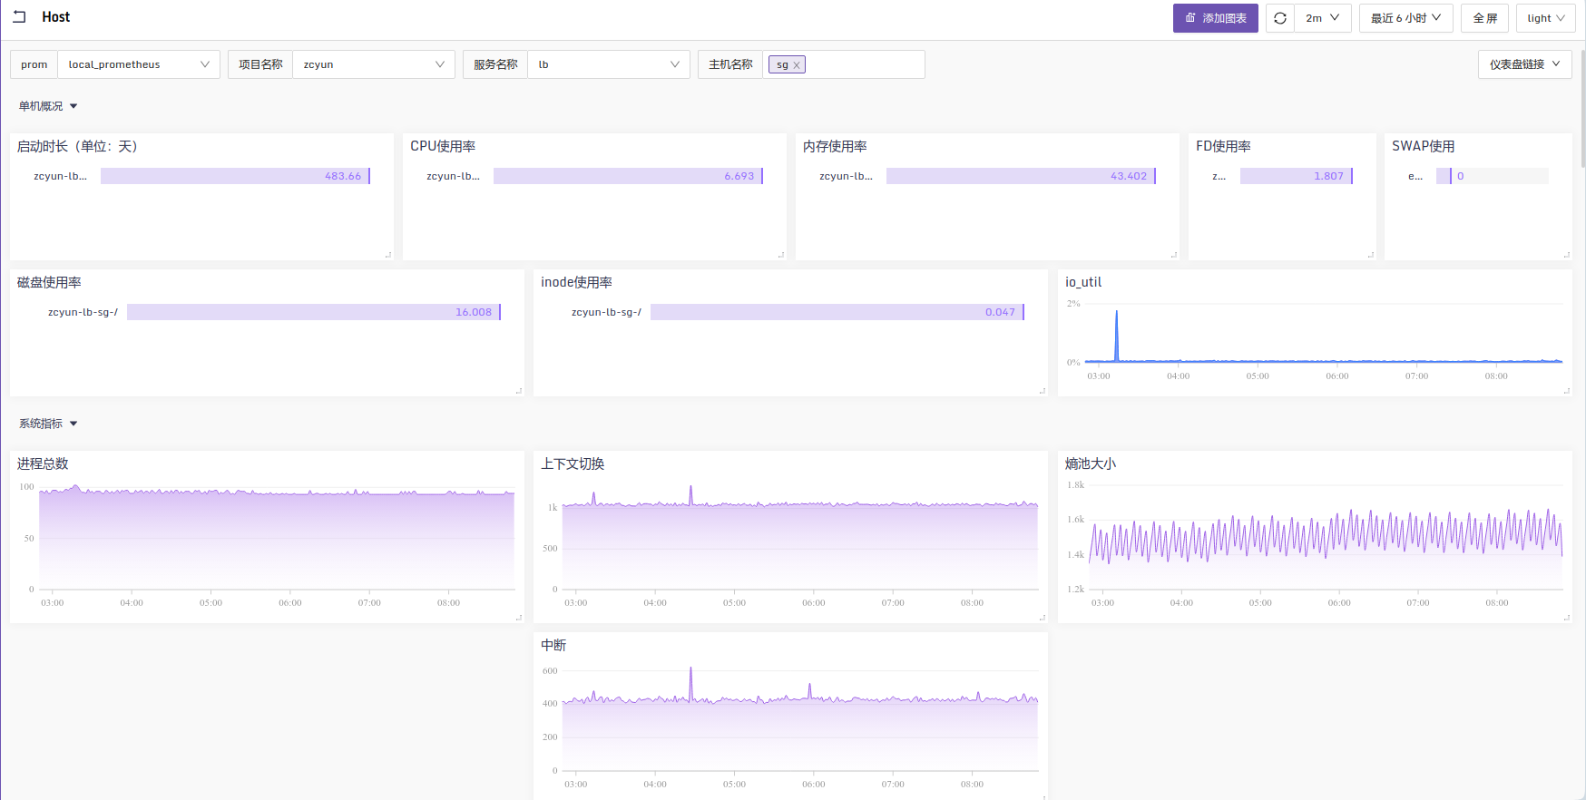Click the 启动时长 panel title

click(77, 146)
